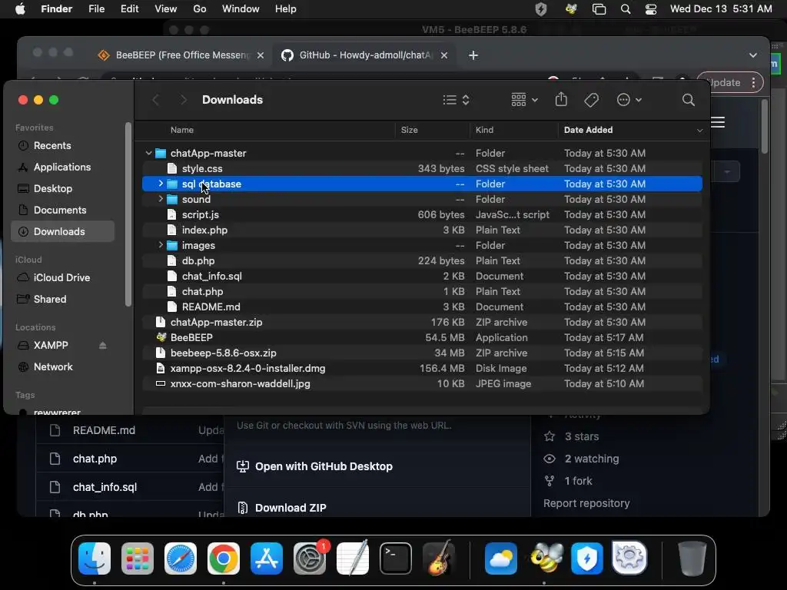787x590 pixels.
Task: Collapse the chatApp-master folder
Action: point(148,153)
